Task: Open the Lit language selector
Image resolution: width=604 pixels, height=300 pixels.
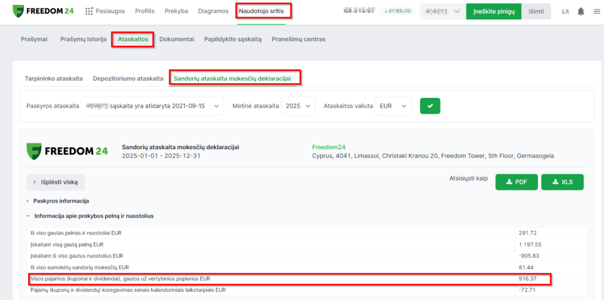Action: 565,12
